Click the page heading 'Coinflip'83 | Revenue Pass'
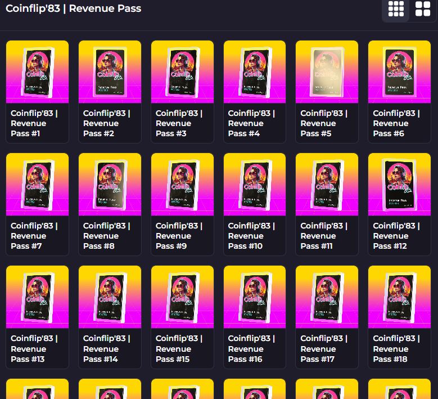Screen dimensions: 438x399 tap(74, 8)
